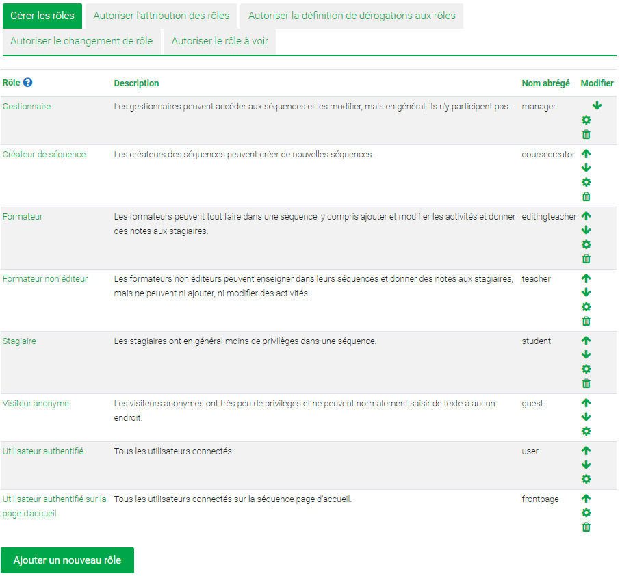620x576 pixels.
Task: Open Utilisateur authentifié sur la page d'accueil link
Action: tap(54, 506)
